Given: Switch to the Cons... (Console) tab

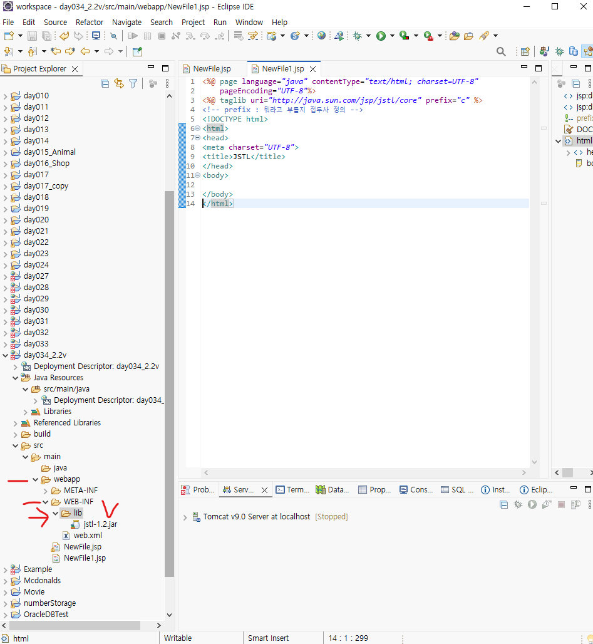Looking at the screenshot, I should (416, 490).
